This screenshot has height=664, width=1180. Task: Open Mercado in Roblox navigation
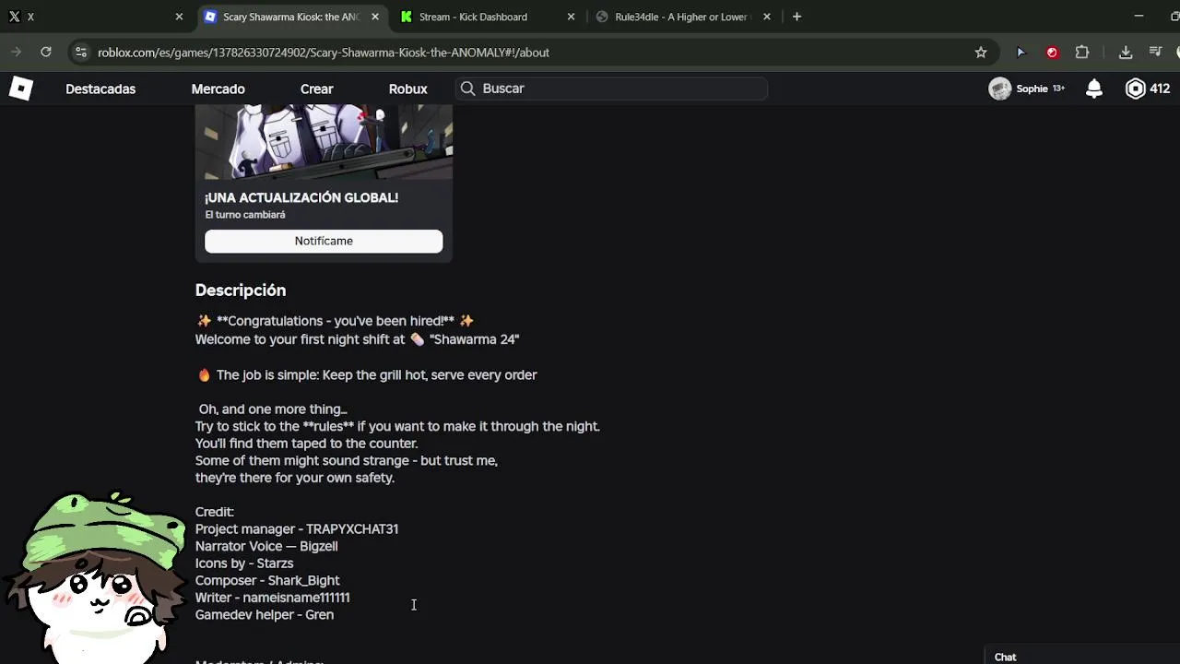tap(218, 89)
